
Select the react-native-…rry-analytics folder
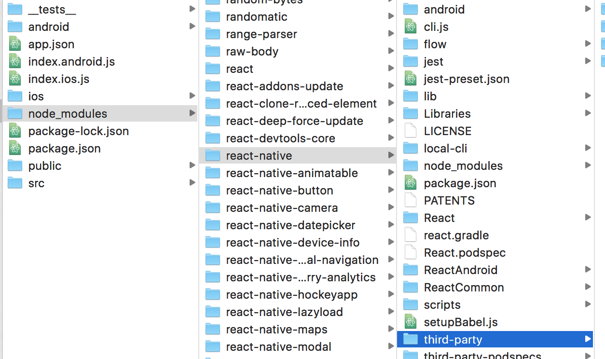(x=298, y=277)
